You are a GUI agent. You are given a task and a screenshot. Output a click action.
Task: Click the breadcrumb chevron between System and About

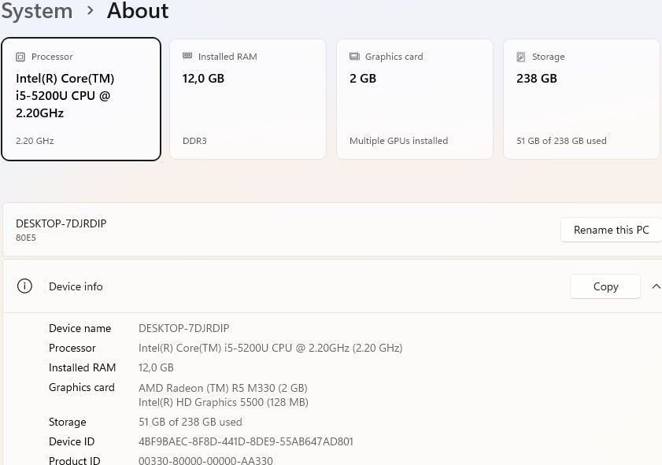90,10
